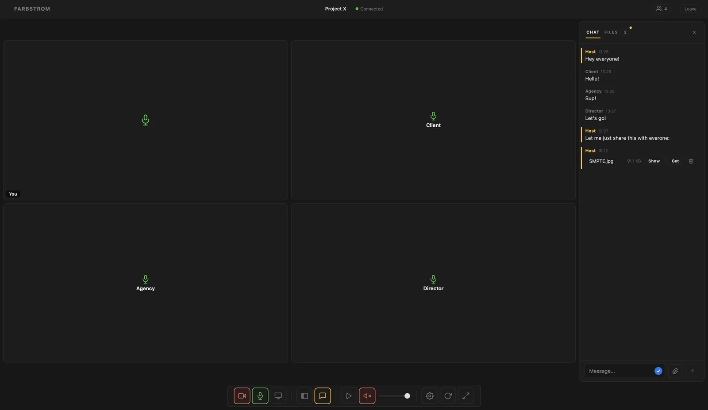Click the FARBSTROM logo text
Viewport: 708px width, 410px height.
coord(32,9)
